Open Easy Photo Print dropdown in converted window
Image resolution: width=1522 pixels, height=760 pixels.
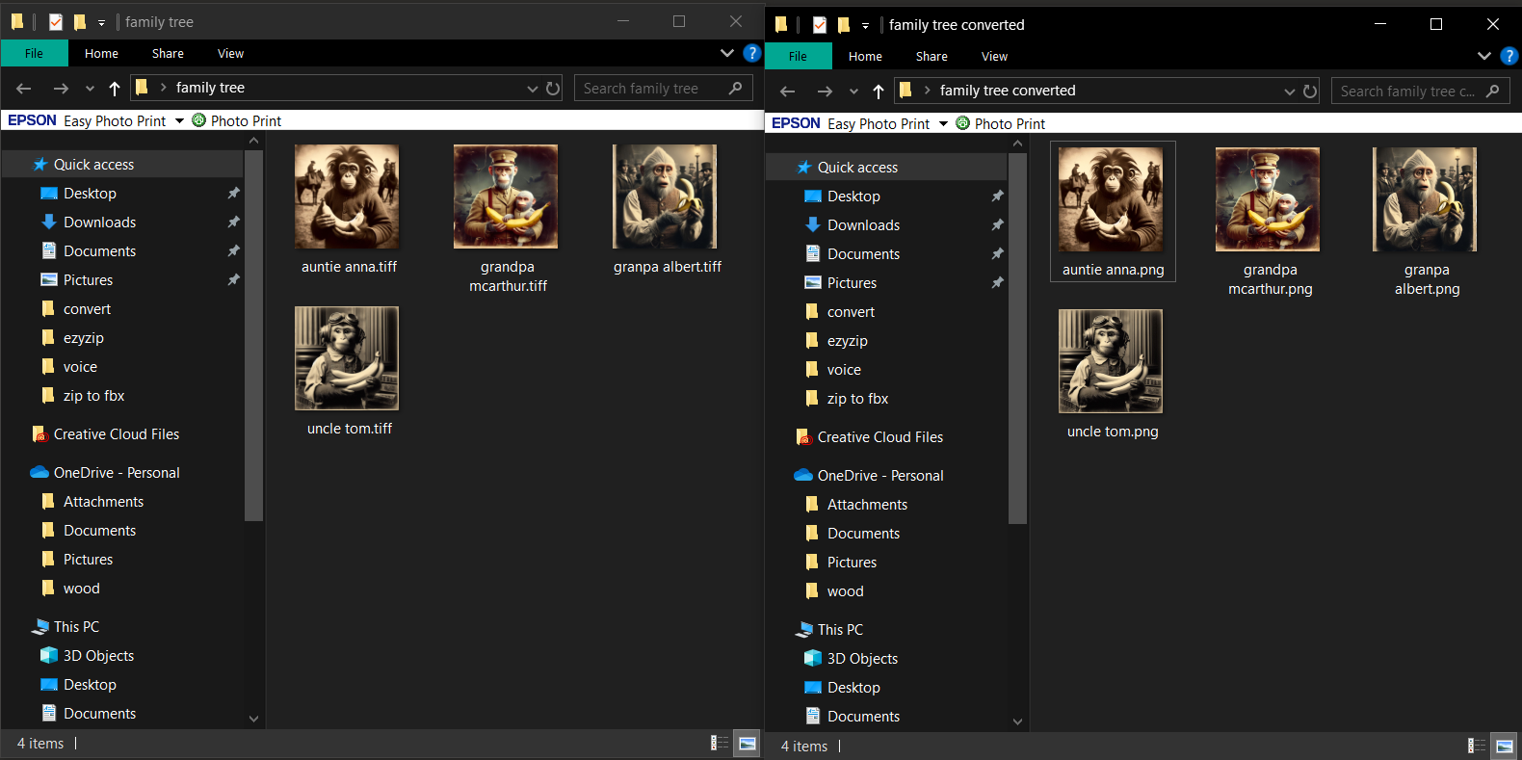point(943,124)
